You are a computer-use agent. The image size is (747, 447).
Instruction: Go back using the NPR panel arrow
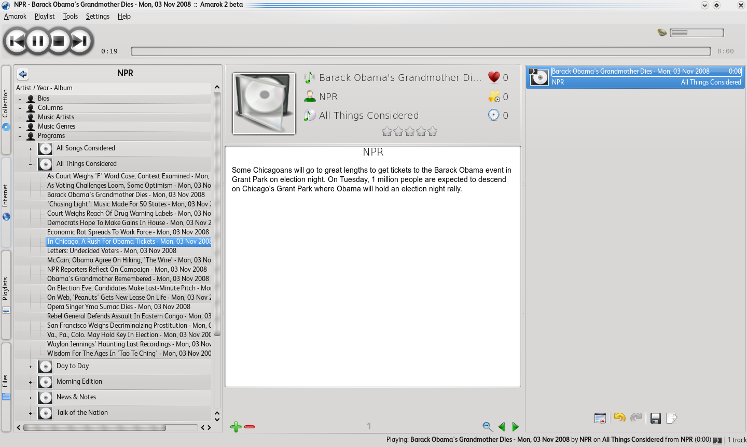(23, 74)
